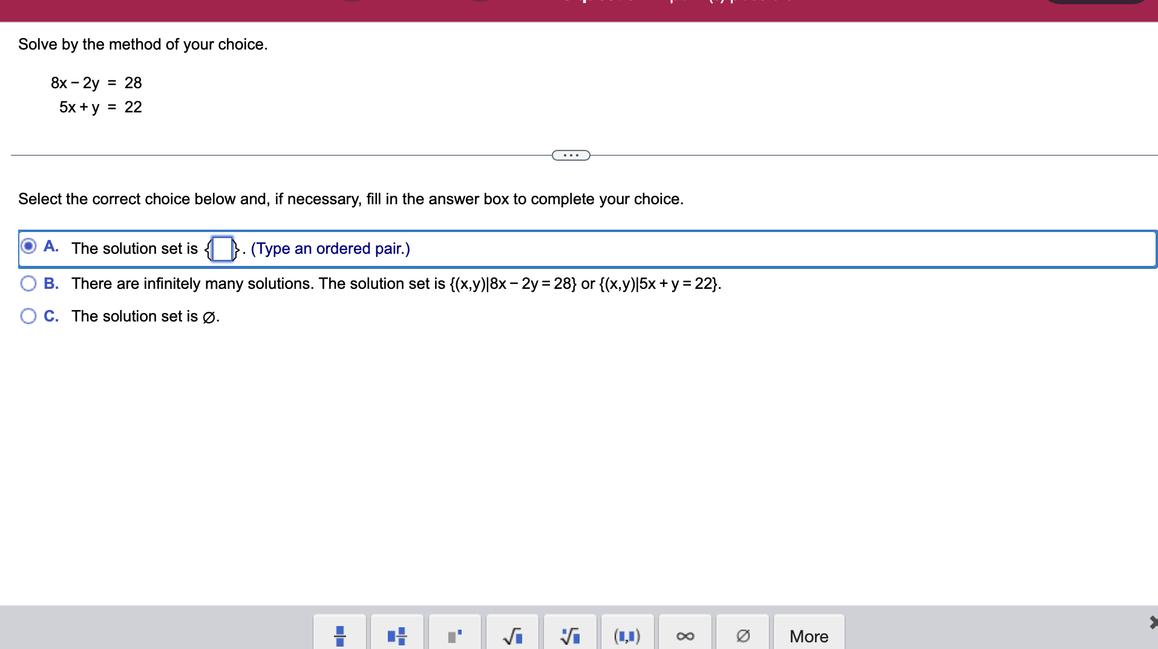Click the equation 8x − 2y = 28
The image size is (1158, 649).
click(x=96, y=83)
